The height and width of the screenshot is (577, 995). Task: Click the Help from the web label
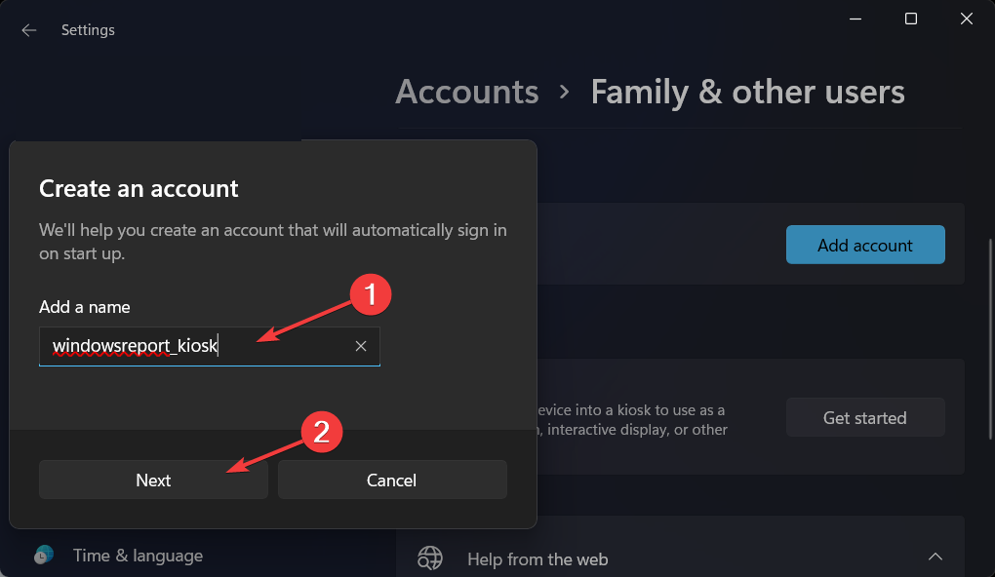[537, 559]
